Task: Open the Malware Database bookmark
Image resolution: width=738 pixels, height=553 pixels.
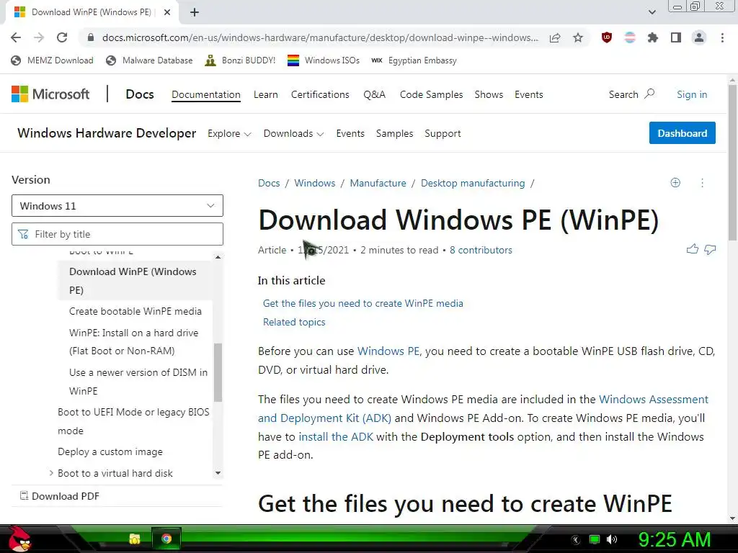Action: tap(149, 60)
